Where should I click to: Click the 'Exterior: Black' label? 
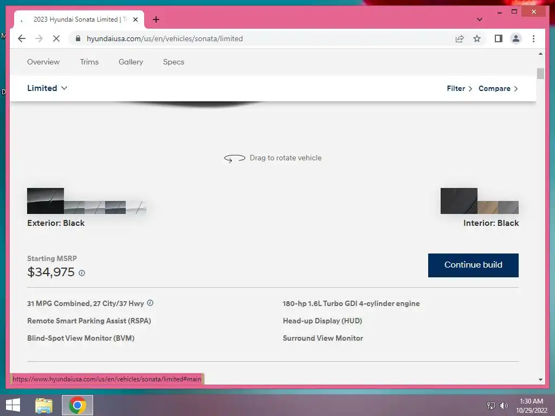tap(56, 223)
